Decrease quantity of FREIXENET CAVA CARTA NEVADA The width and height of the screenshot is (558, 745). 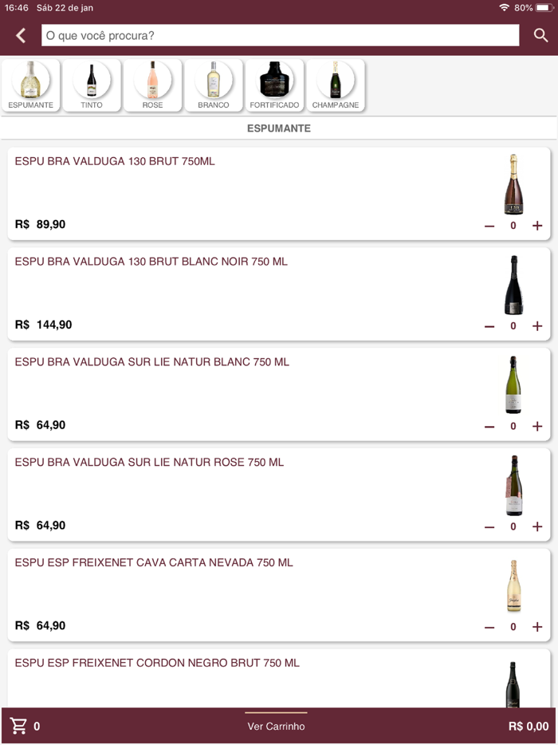pyautogui.click(x=489, y=627)
